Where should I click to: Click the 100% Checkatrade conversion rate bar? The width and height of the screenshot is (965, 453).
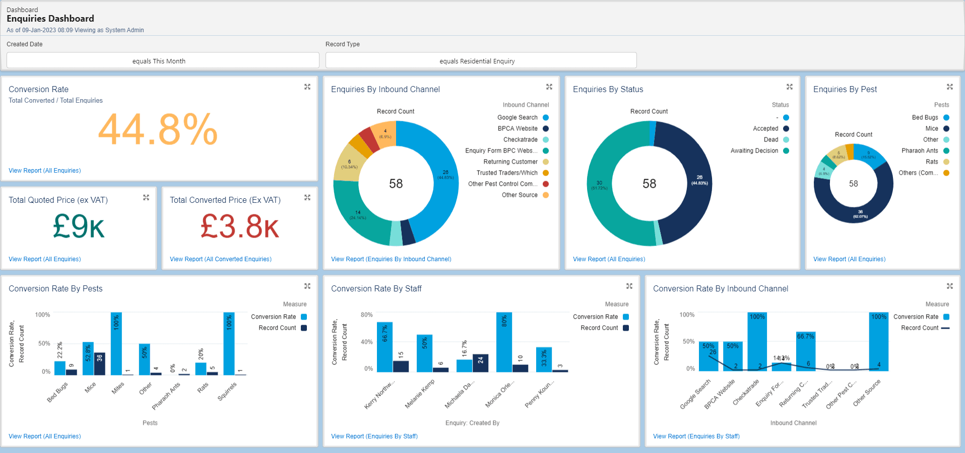(x=757, y=342)
